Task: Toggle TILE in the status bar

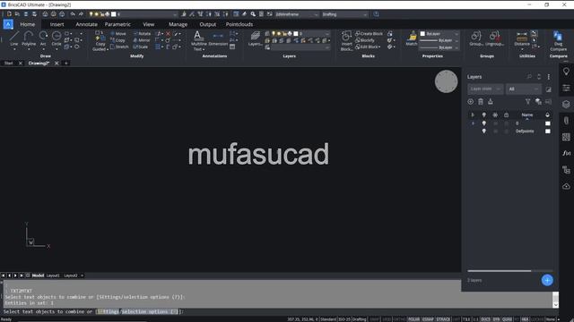Action: (x=466, y=319)
